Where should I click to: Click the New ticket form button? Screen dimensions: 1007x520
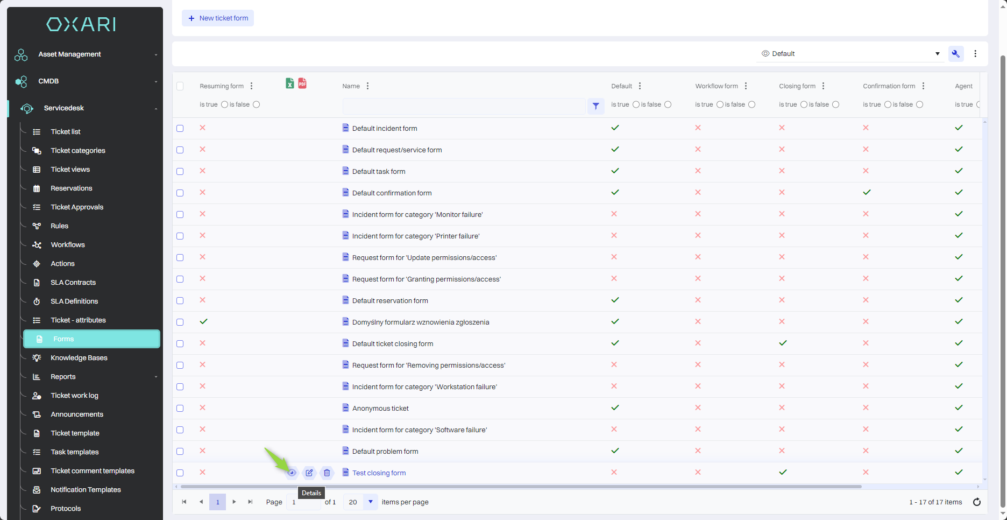(x=218, y=18)
